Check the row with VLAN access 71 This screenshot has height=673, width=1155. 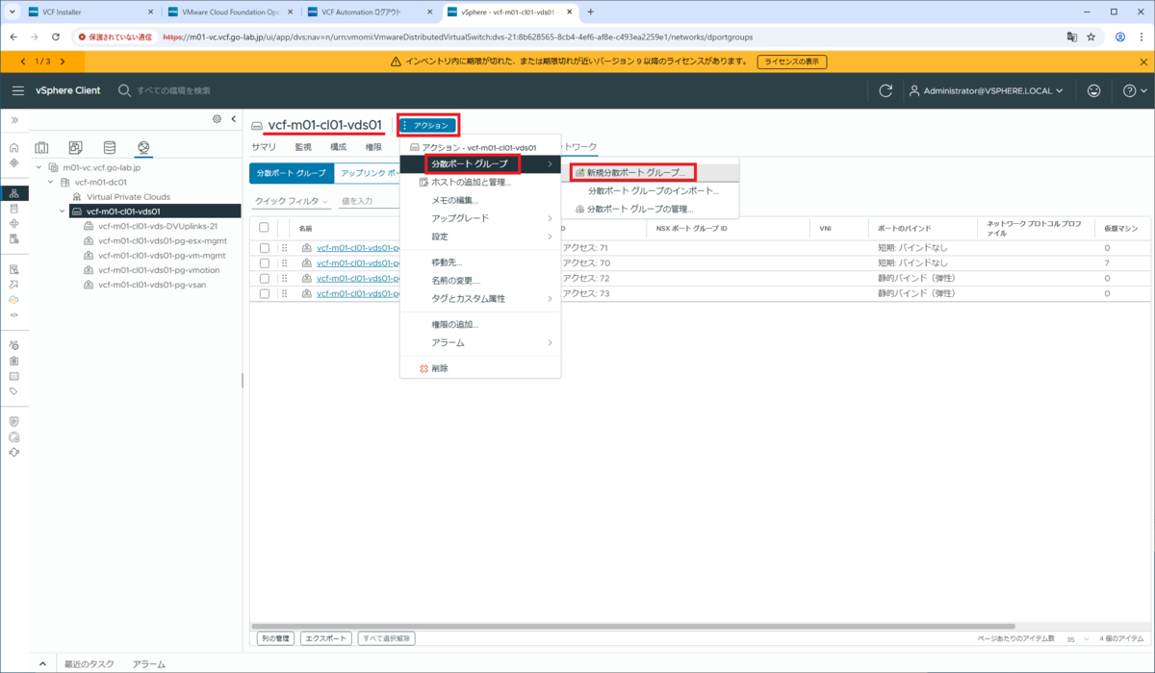click(265, 247)
